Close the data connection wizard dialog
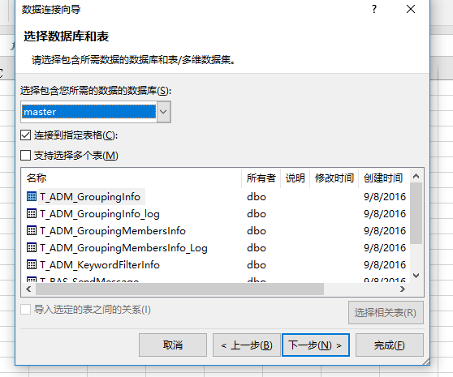453x377 pixels. click(x=411, y=9)
